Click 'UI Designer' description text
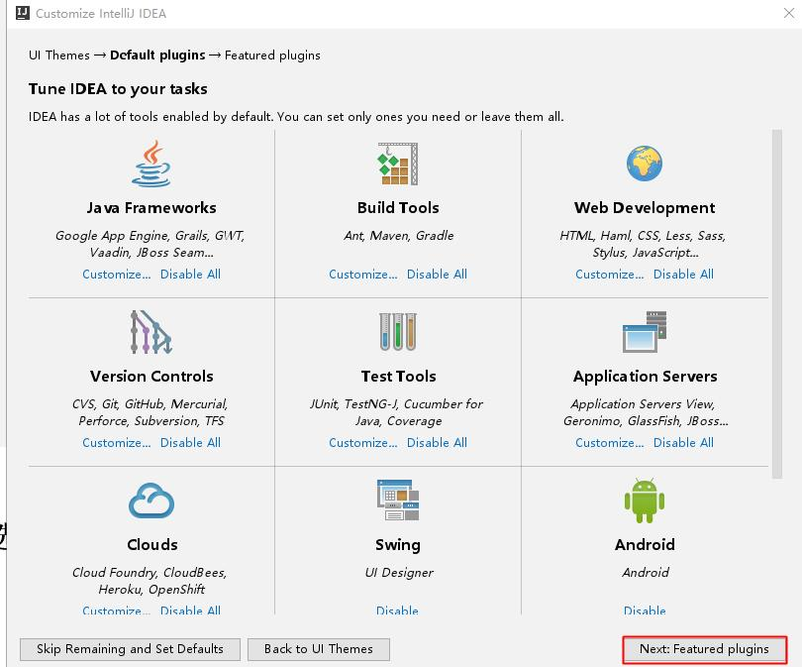The image size is (802, 667). (399, 573)
